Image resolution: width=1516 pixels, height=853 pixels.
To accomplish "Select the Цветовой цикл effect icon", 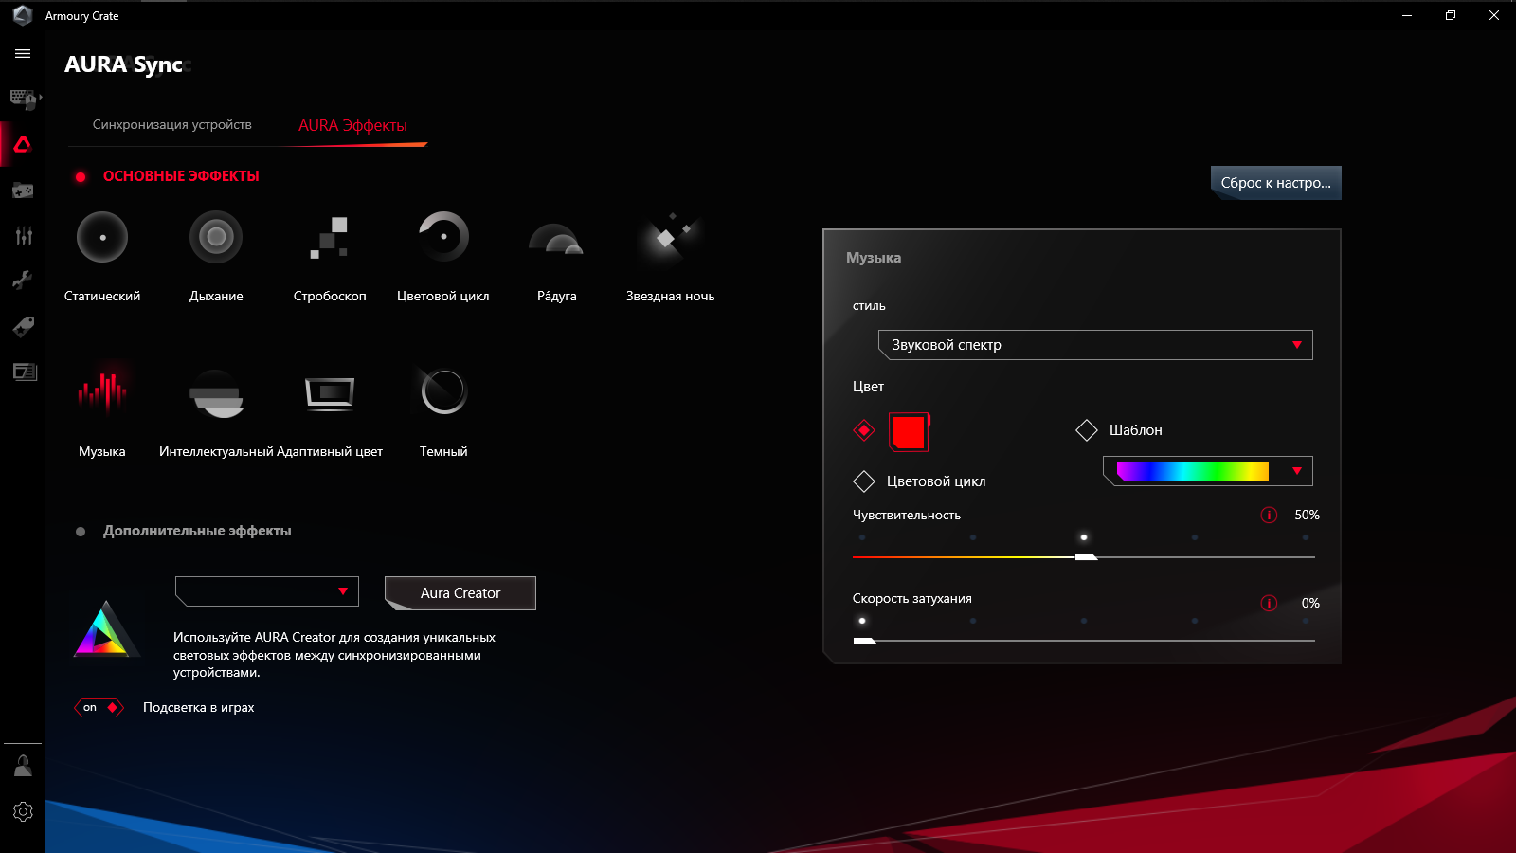I will click(x=443, y=237).
